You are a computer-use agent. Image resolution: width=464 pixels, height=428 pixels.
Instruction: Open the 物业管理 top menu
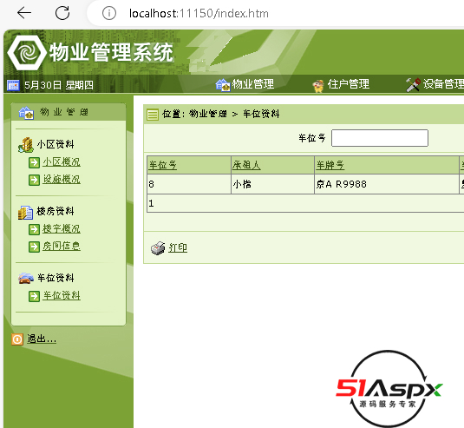coord(245,84)
